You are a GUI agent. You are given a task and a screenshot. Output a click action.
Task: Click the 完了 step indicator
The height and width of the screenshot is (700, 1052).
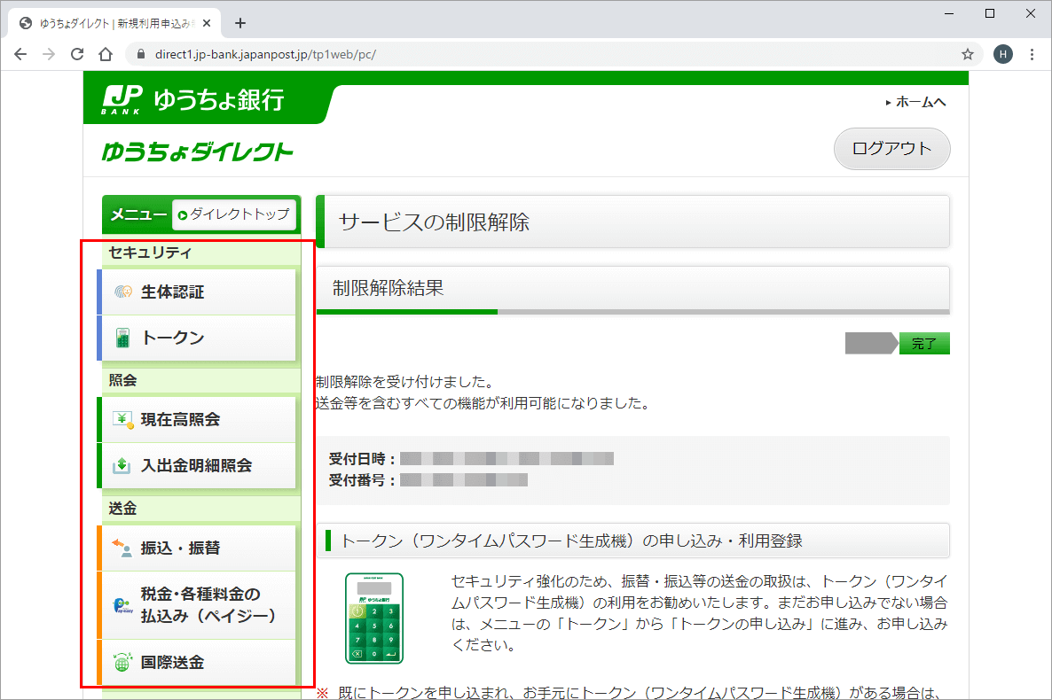(x=924, y=343)
